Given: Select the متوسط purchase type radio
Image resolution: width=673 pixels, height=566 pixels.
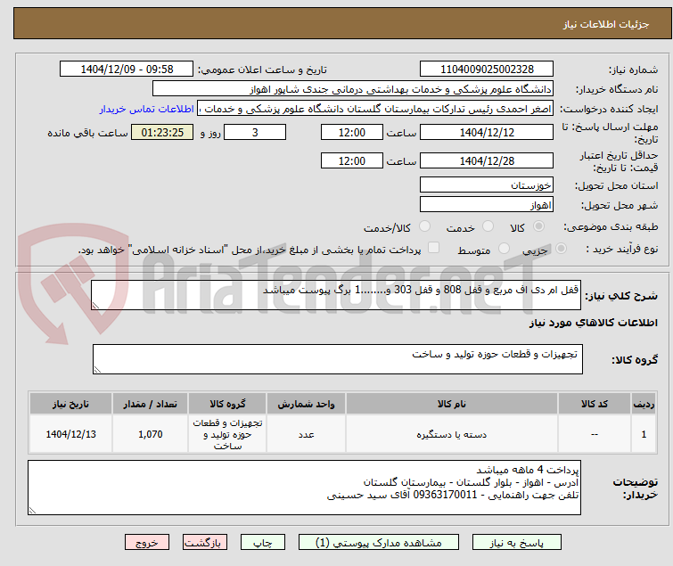Looking at the screenshot, I should pyautogui.click(x=504, y=249).
